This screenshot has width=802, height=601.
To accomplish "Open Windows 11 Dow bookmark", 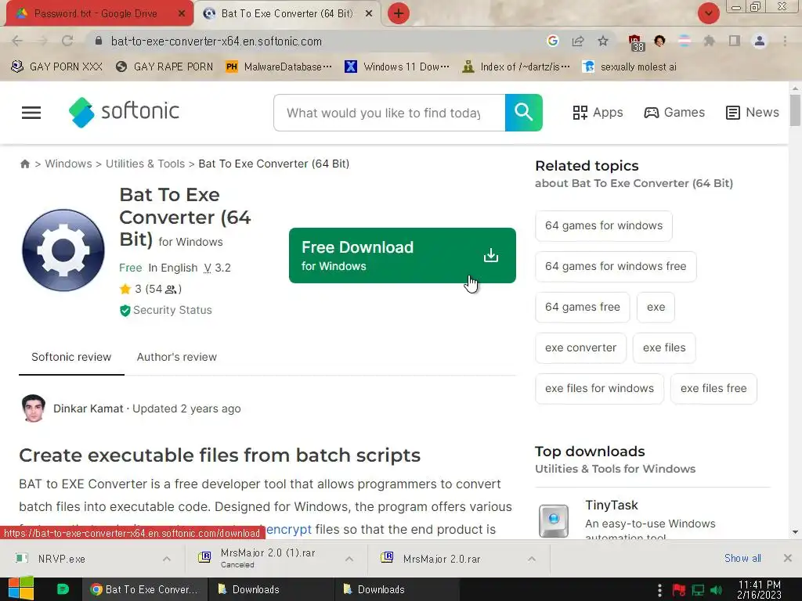I will pyautogui.click(x=397, y=67).
